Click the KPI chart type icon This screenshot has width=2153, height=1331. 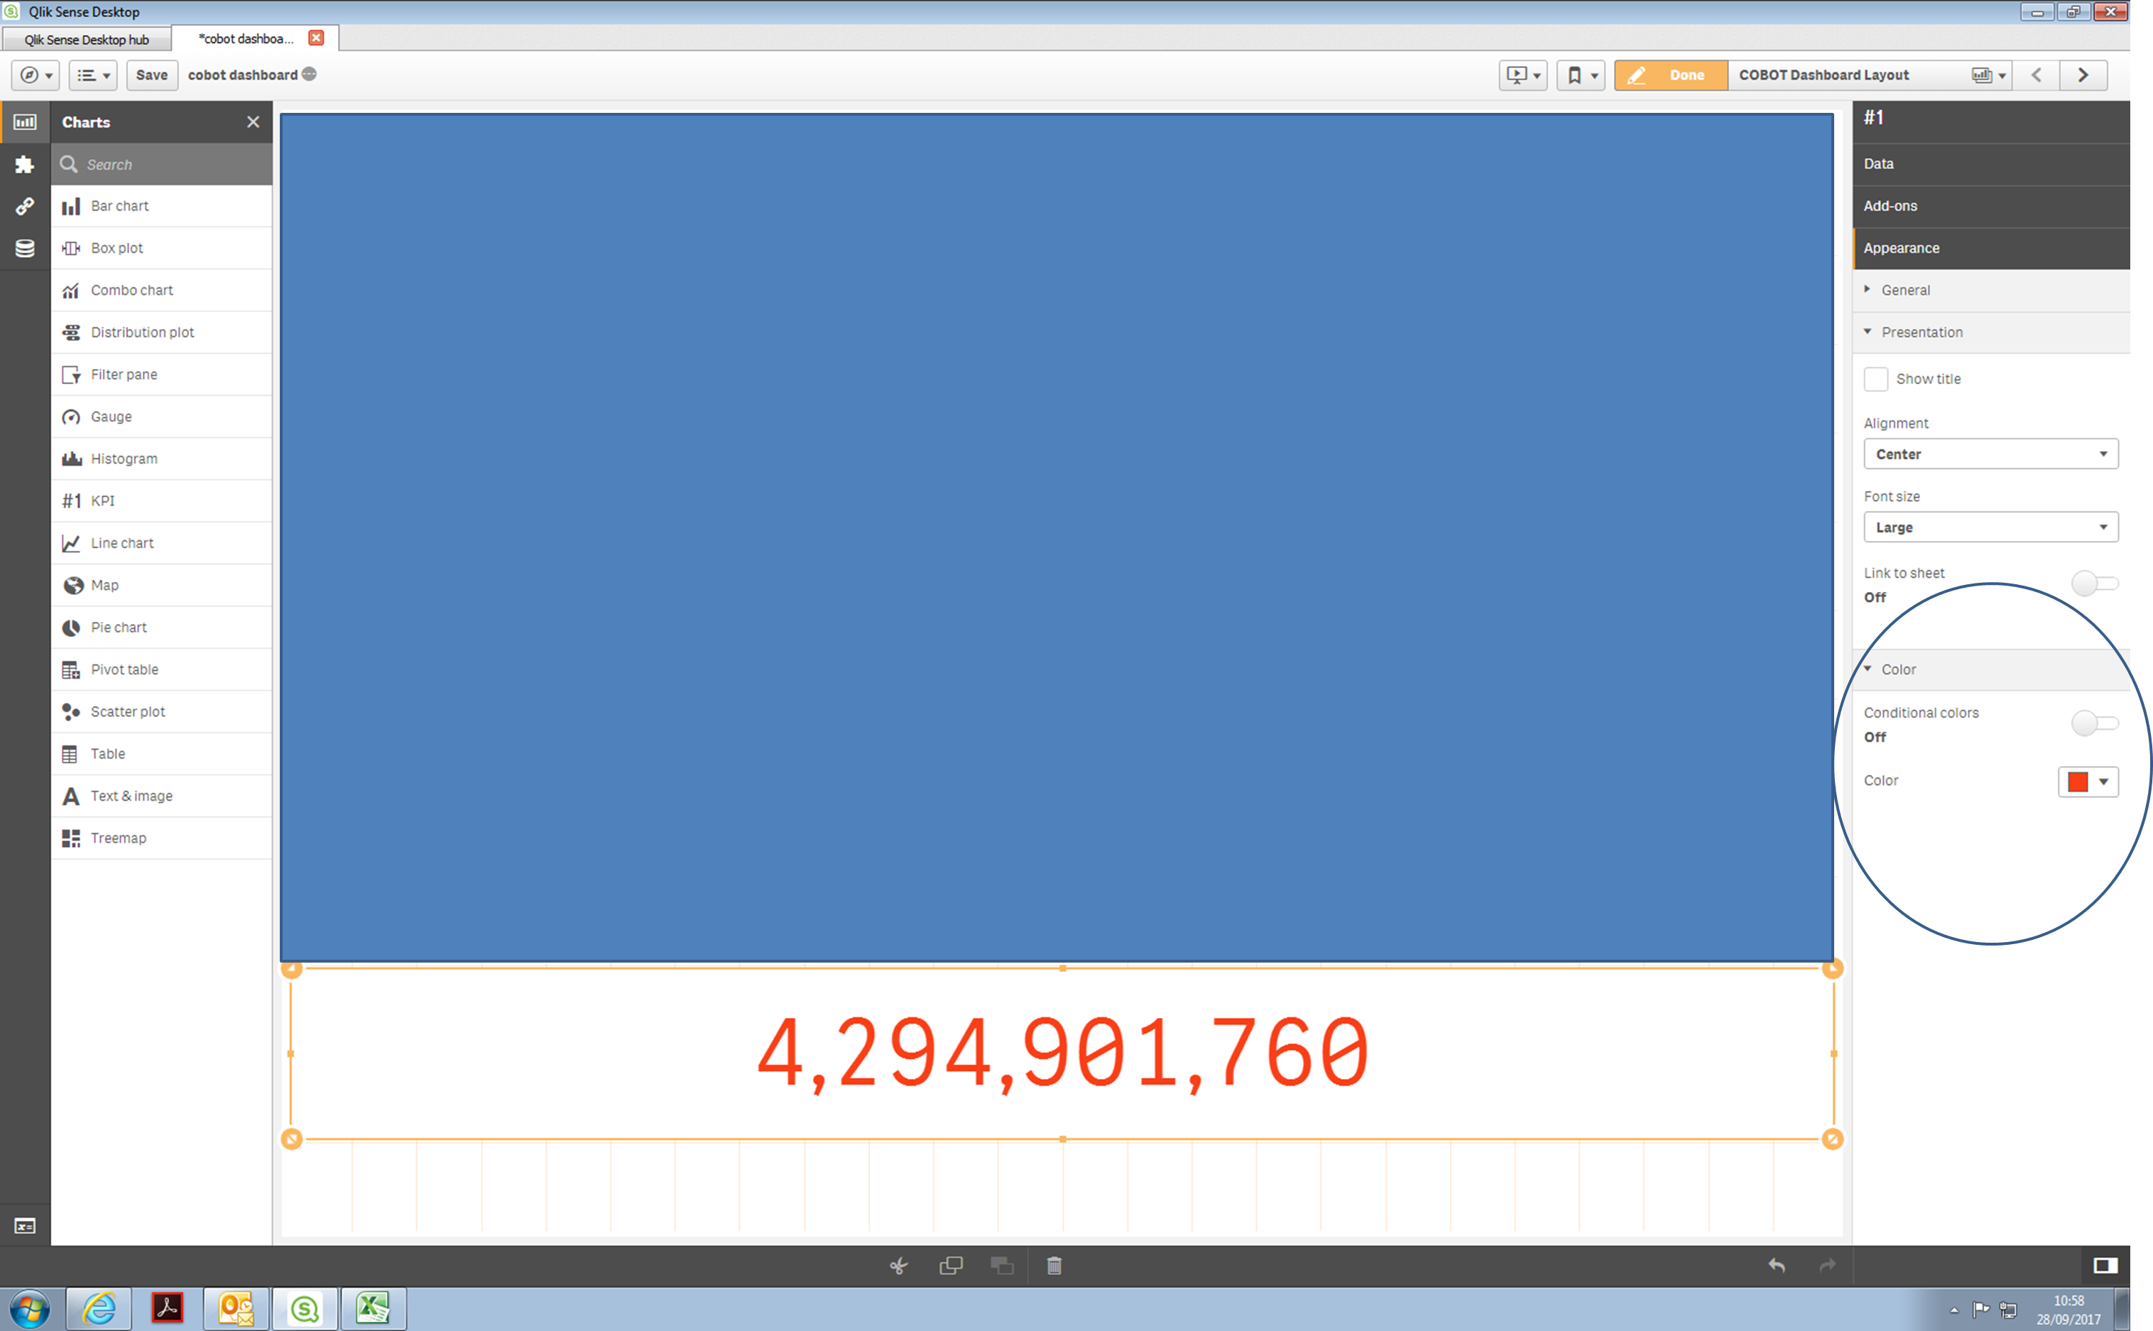pyautogui.click(x=71, y=501)
